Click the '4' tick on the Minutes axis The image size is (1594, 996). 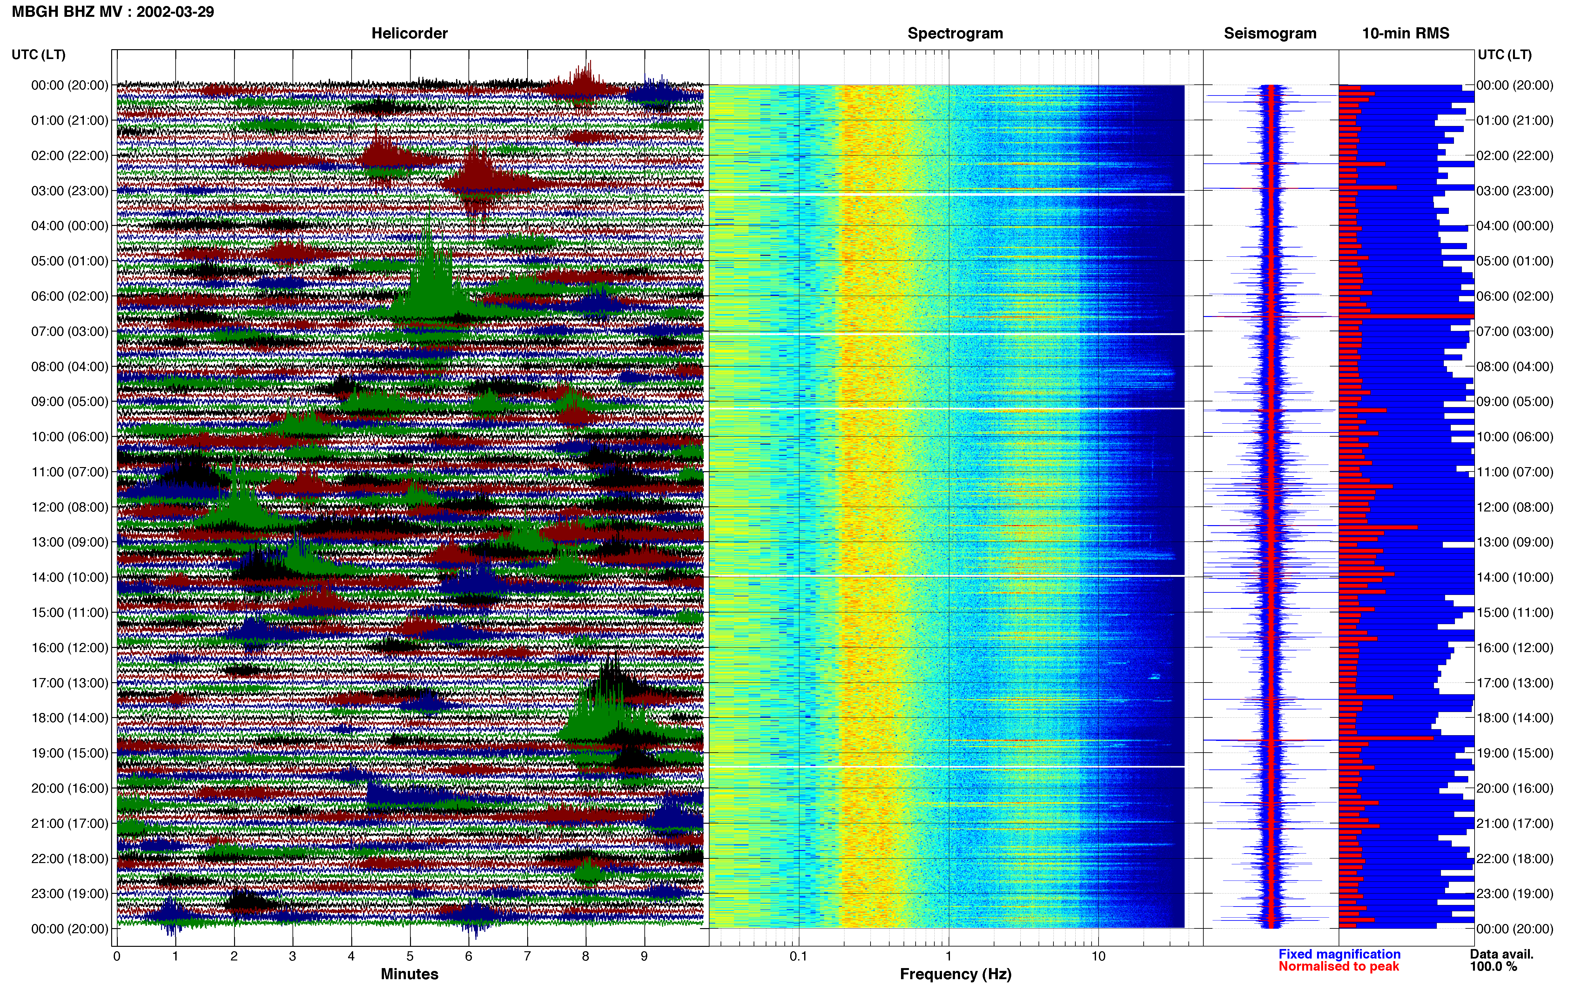point(351,956)
